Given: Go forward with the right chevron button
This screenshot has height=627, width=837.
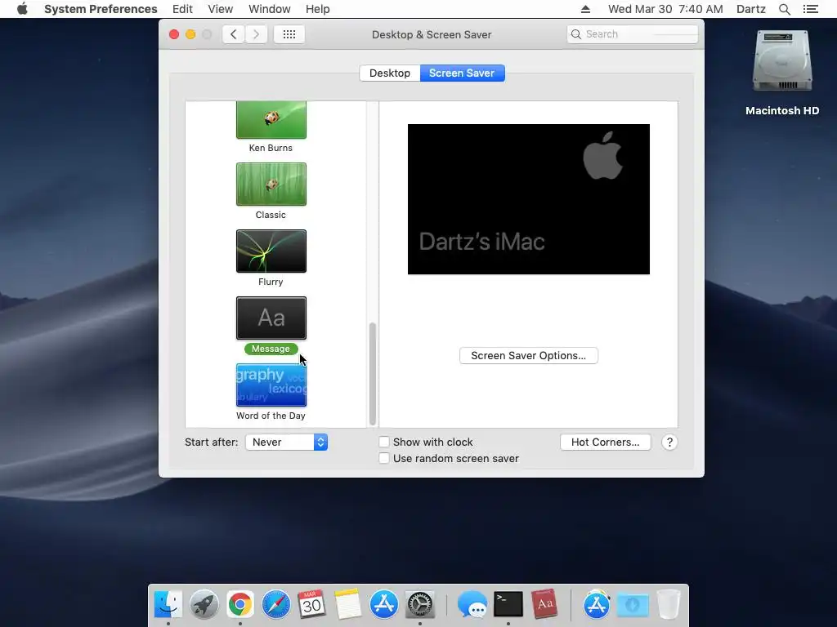Looking at the screenshot, I should point(256,34).
